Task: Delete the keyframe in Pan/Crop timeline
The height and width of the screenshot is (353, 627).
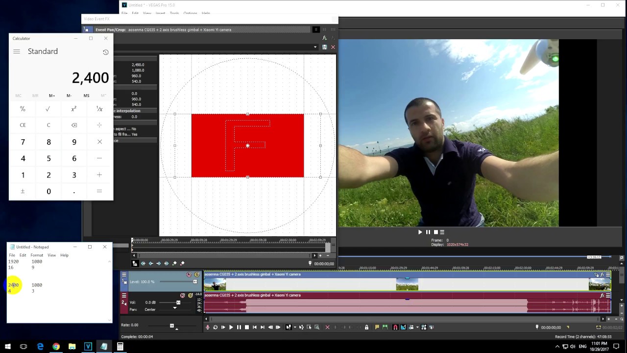Action: click(x=182, y=264)
